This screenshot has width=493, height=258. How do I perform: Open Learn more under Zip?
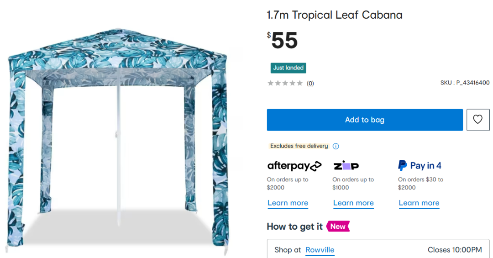353,203
